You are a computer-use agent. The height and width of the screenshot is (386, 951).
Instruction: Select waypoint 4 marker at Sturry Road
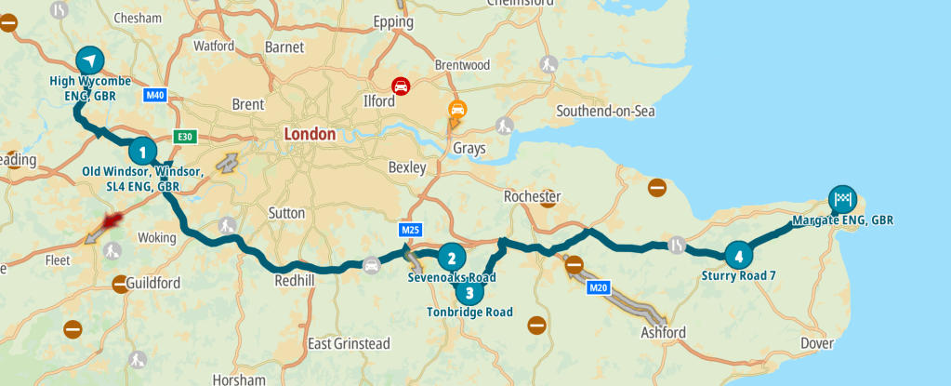[738, 256]
